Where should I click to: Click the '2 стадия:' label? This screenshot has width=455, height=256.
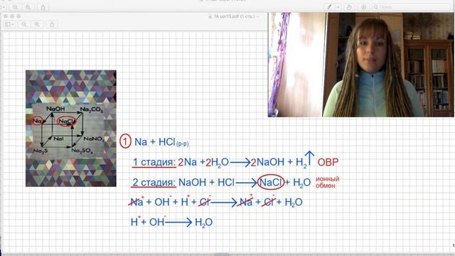tap(154, 183)
